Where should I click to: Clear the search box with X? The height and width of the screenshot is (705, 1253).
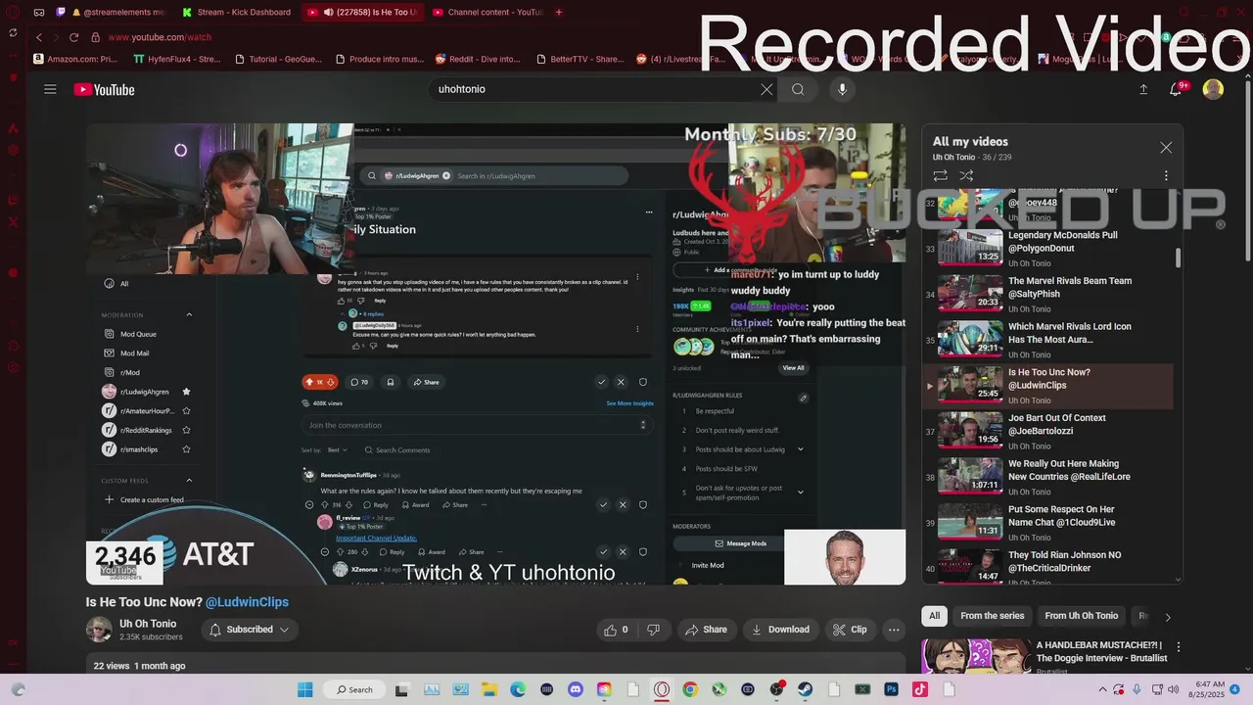(x=766, y=89)
